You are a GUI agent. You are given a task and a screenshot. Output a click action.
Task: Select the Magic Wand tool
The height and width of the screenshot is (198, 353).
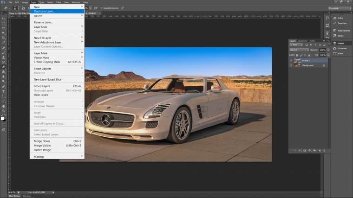coord(3,33)
